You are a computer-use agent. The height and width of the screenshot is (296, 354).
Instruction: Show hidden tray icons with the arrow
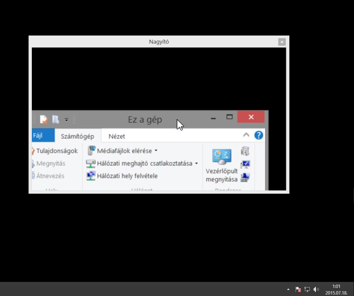pos(289,289)
